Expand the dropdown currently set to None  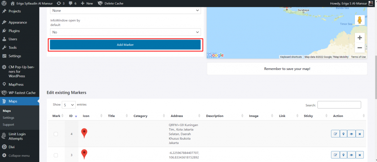click(125, 11)
